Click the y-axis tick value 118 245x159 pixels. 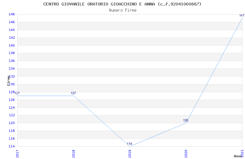point(12,131)
